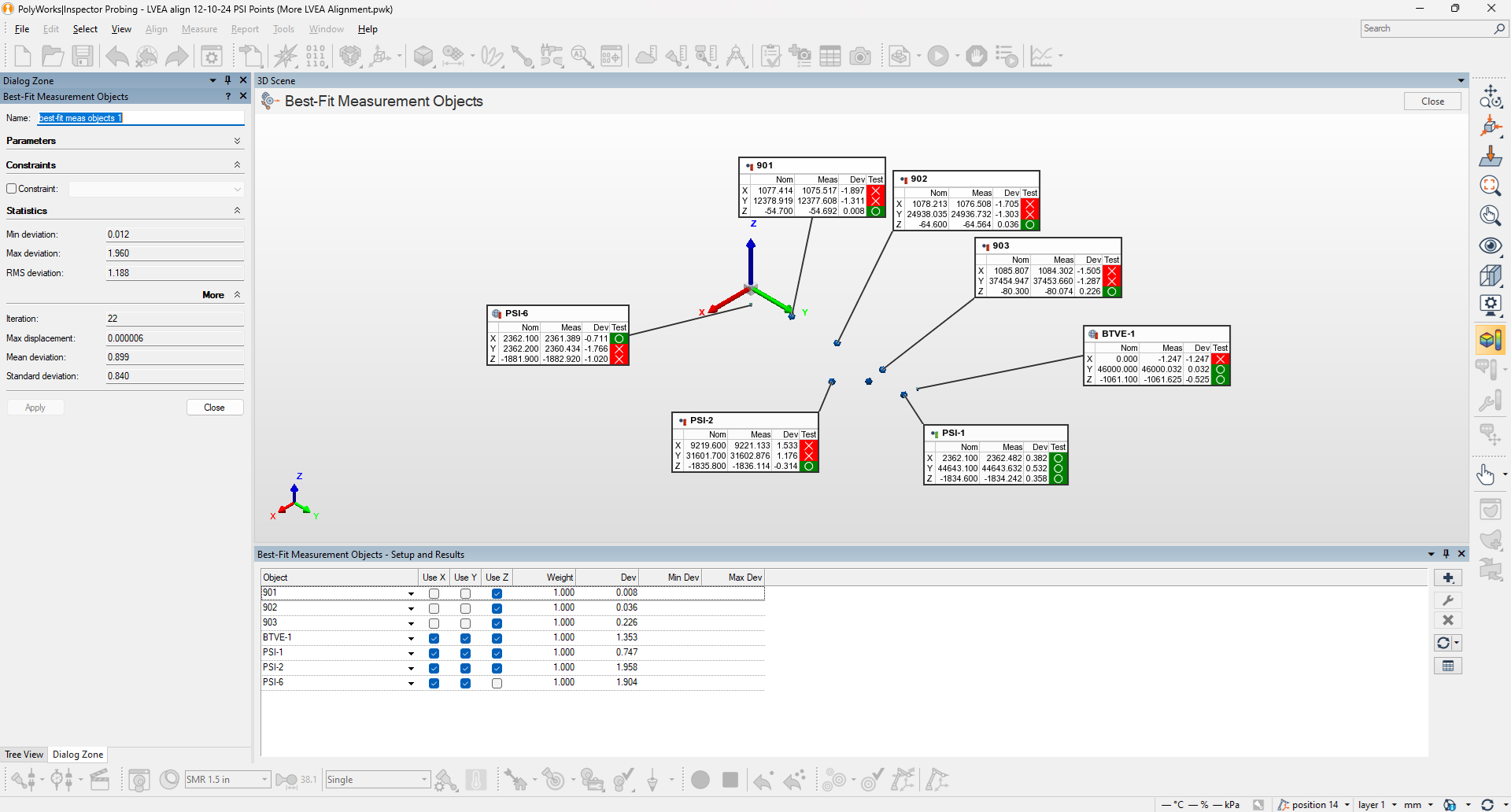Click the table report toolbar icon
The image size is (1511, 812).
click(830, 56)
